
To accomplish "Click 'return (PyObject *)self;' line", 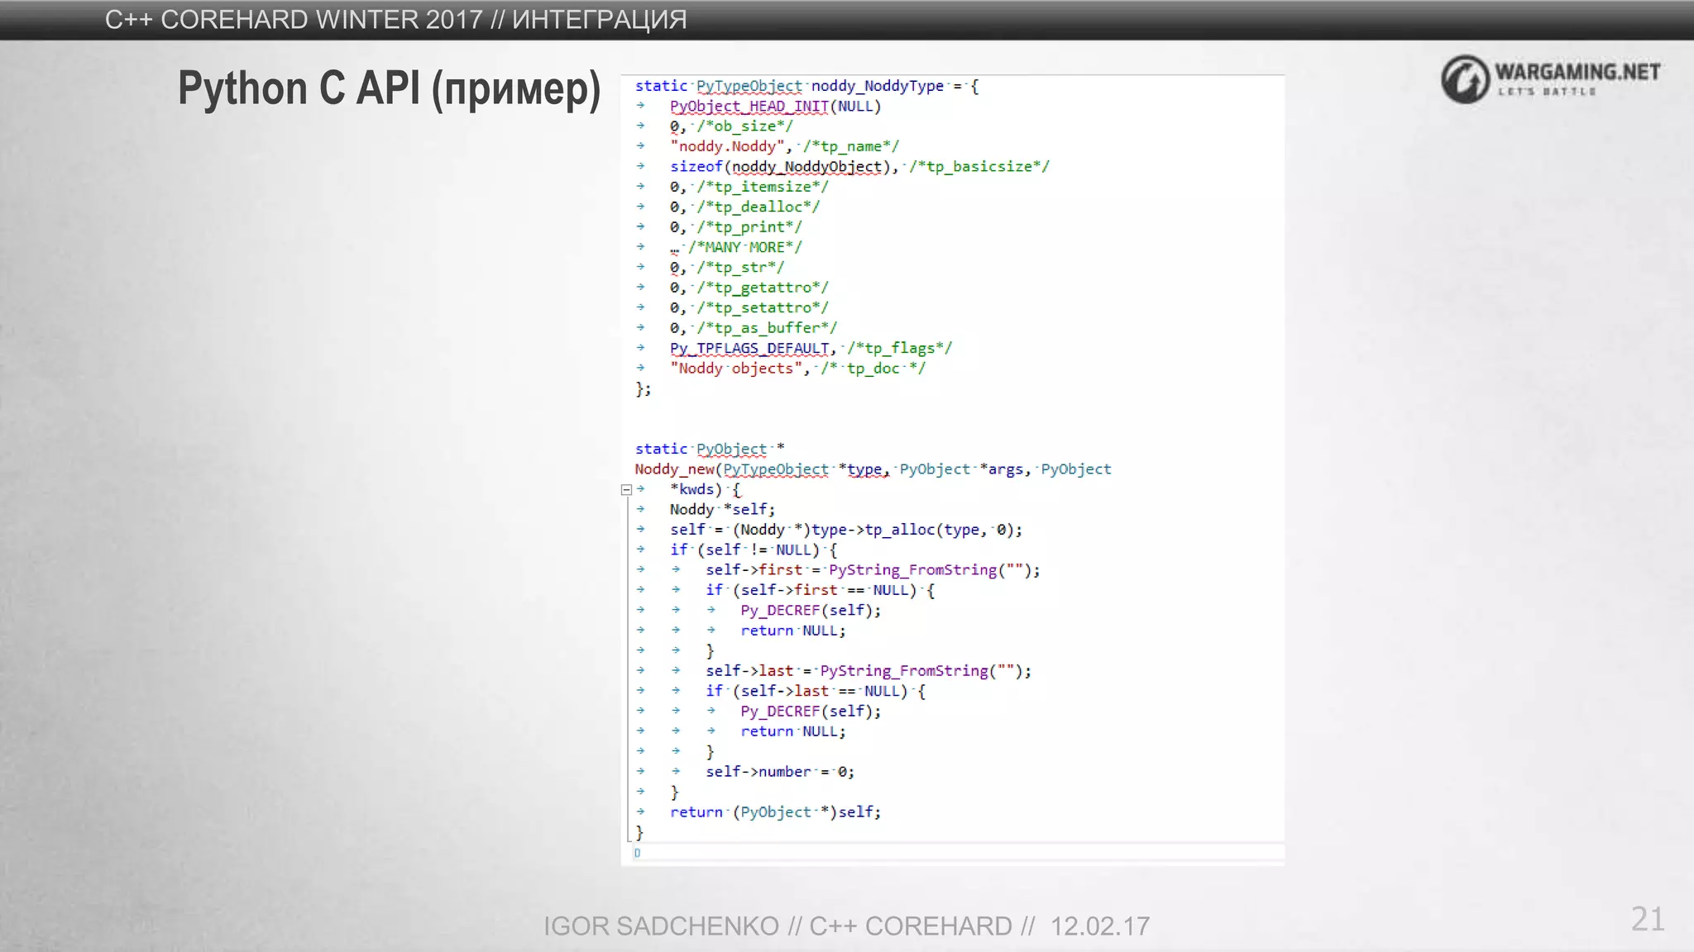I will pyautogui.click(x=775, y=812).
